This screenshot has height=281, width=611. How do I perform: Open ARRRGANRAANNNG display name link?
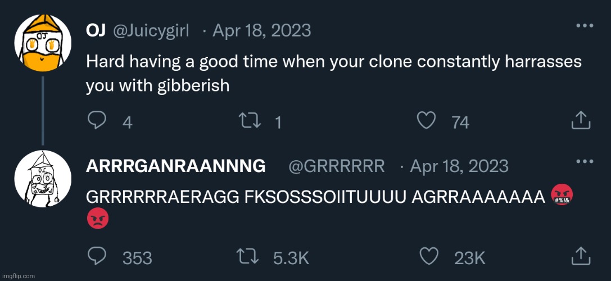[175, 166]
